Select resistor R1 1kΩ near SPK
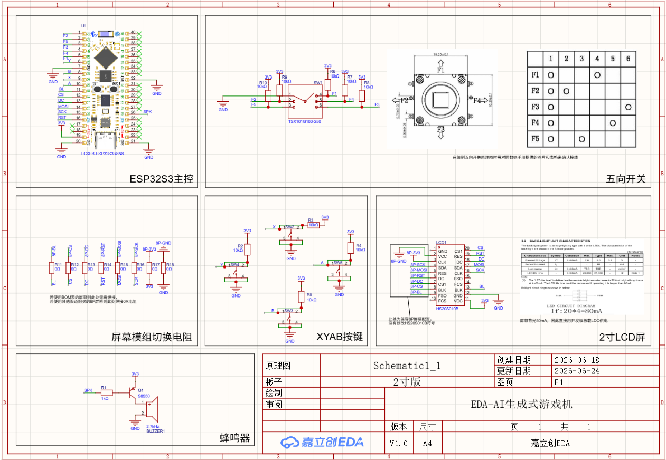The height and width of the screenshot is (460, 666). pyautogui.click(x=107, y=393)
